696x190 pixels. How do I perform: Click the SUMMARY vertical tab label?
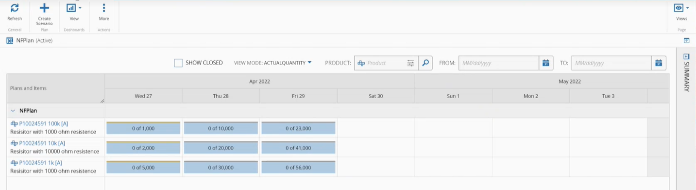(x=686, y=77)
